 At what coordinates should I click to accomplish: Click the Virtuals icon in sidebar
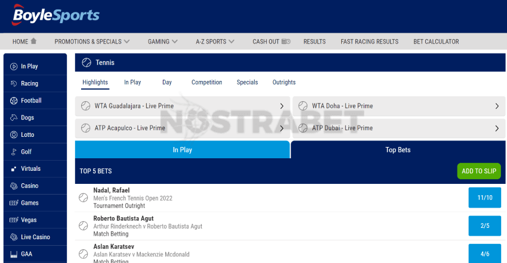coord(14,169)
